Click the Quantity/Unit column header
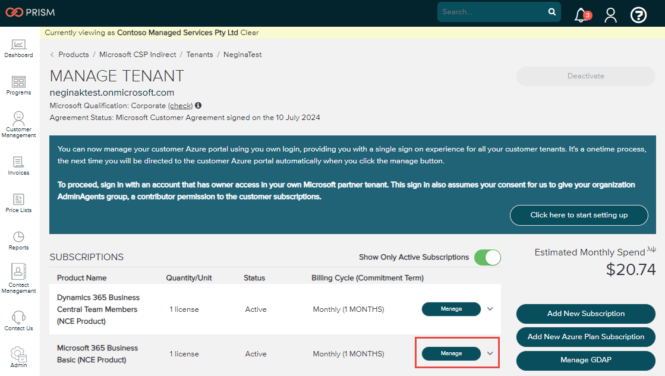Screen dimensions: 665x376 pos(189,278)
